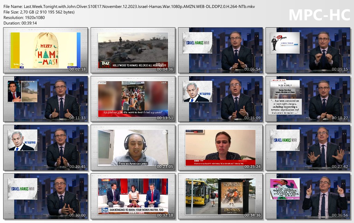
Task: Select the yellow bus poster thumbnail
Action: (x=220, y=196)
